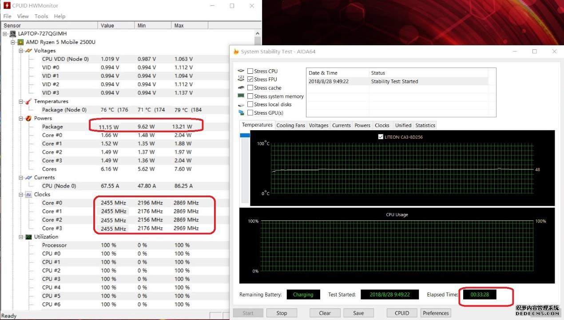This screenshot has width=564, height=320.
Task: Click the Date & Time column header
Action: pyautogui.click(x=338, y=73)
